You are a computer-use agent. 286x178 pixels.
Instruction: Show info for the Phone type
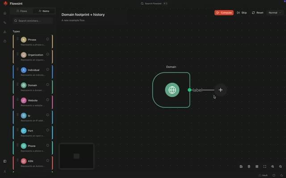(x=48, y=145)
